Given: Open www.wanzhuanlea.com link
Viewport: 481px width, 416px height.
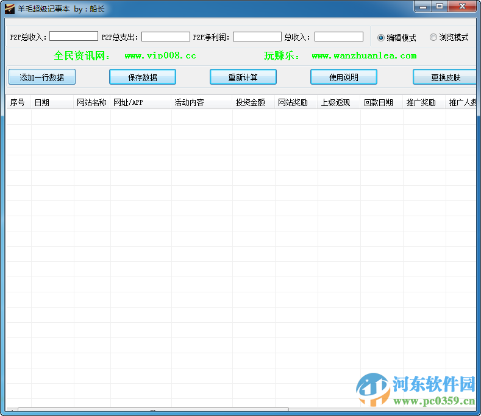Looking at the screenshot, I should [x=364, y=56].
